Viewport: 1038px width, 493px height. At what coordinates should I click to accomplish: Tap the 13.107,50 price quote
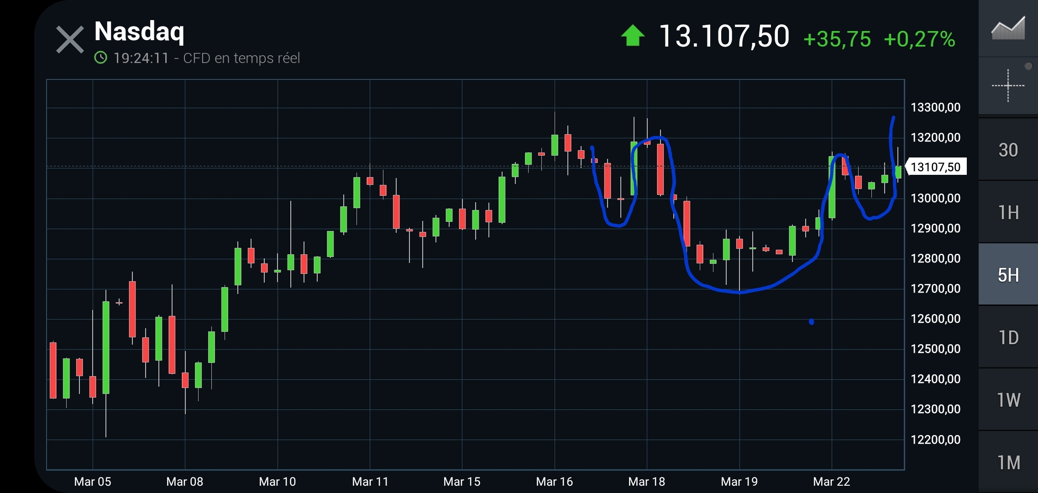(x=724, y=36)
